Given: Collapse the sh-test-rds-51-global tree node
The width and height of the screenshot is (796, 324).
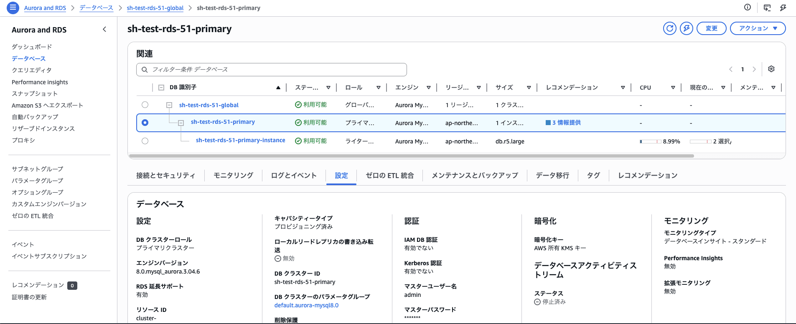Looking at the screenshot, I should (x=169, y=105).
